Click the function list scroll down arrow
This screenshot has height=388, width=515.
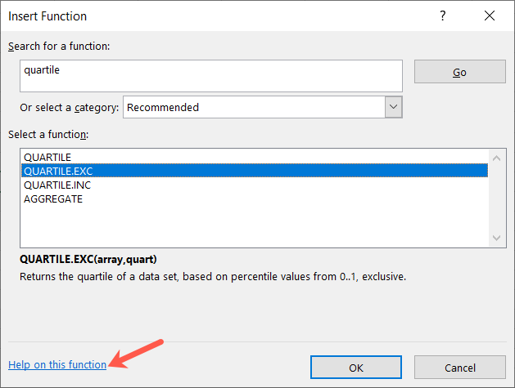pyautogui.click(x=496, y=237)
